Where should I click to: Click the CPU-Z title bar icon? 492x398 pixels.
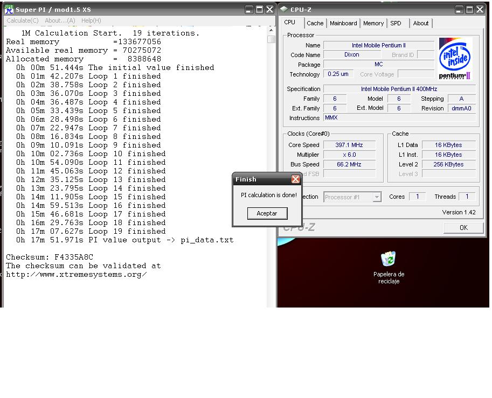point(283,9)
